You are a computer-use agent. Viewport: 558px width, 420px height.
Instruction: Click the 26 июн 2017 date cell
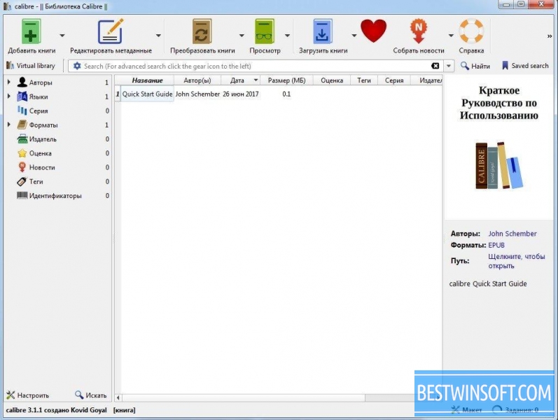pos(241,94)
